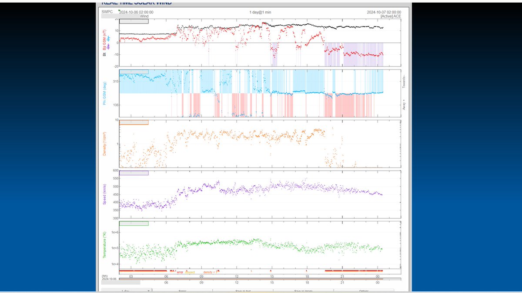
Task: Click the green legend box in the Temperature panel
Action: (135, 223)
